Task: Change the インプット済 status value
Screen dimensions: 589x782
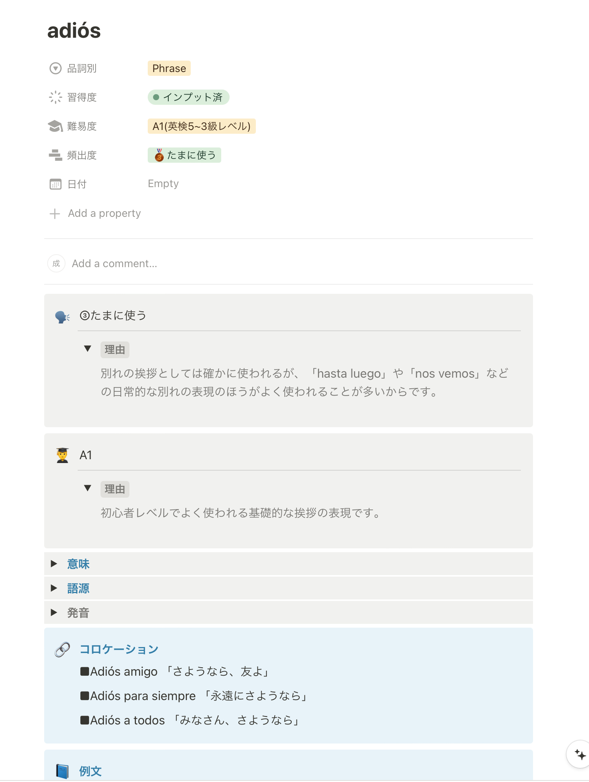Action: (x=188, y=97)
